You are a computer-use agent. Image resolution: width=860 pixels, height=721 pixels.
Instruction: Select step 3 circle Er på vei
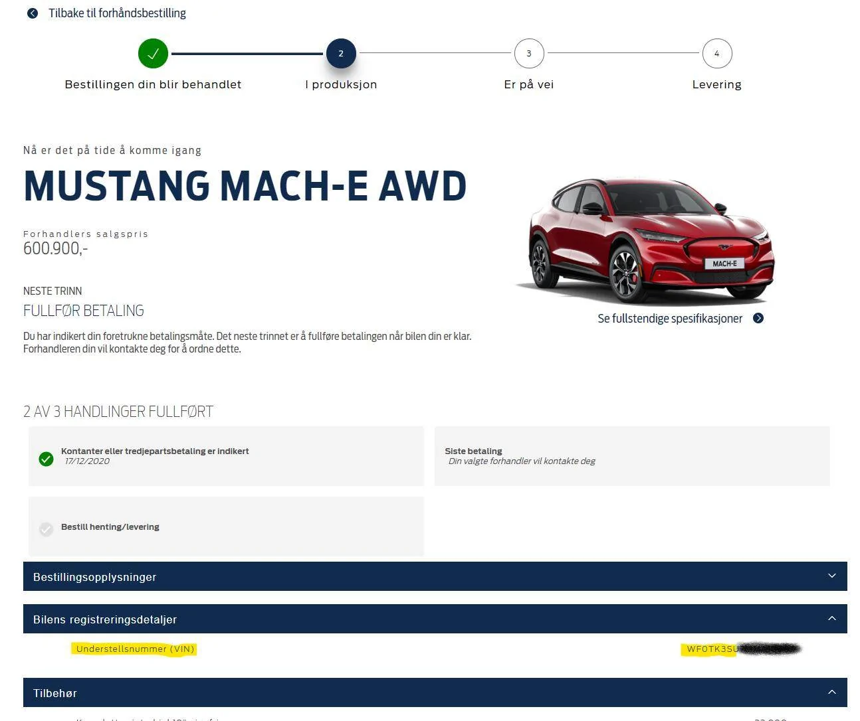click(x=529, y=54)
